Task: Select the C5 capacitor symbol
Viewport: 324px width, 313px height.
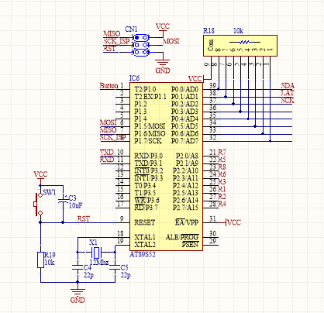Action: (115, 267)
